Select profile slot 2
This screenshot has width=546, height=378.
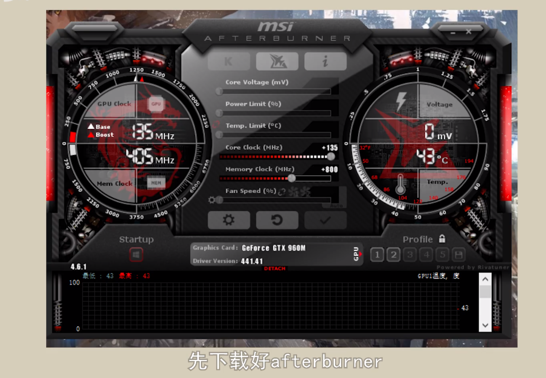(394, 255)
